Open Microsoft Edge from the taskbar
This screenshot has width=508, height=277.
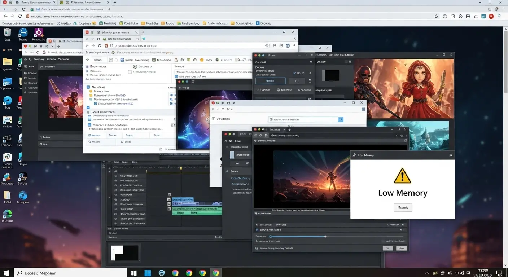162,273
